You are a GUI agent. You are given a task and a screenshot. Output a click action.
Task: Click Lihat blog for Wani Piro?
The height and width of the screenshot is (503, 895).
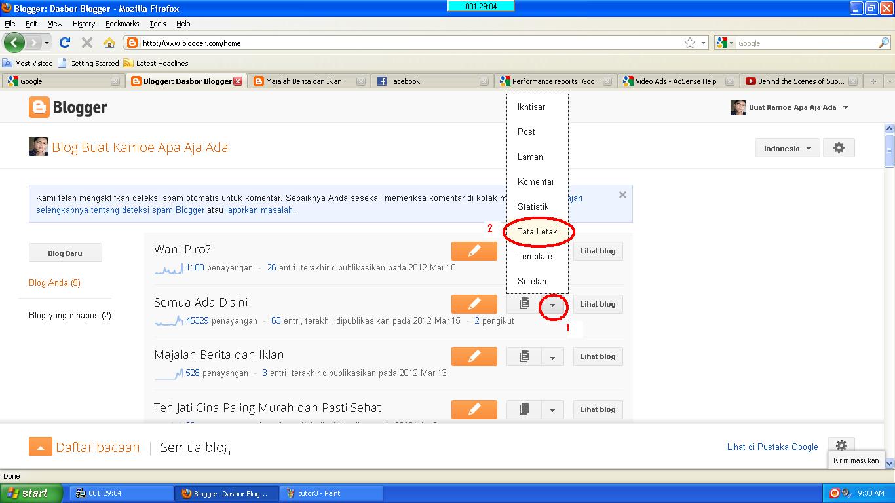tap(598, 251)
